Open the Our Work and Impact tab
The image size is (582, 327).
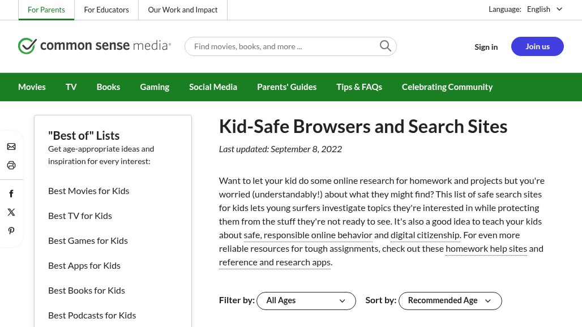pos(183,10)
